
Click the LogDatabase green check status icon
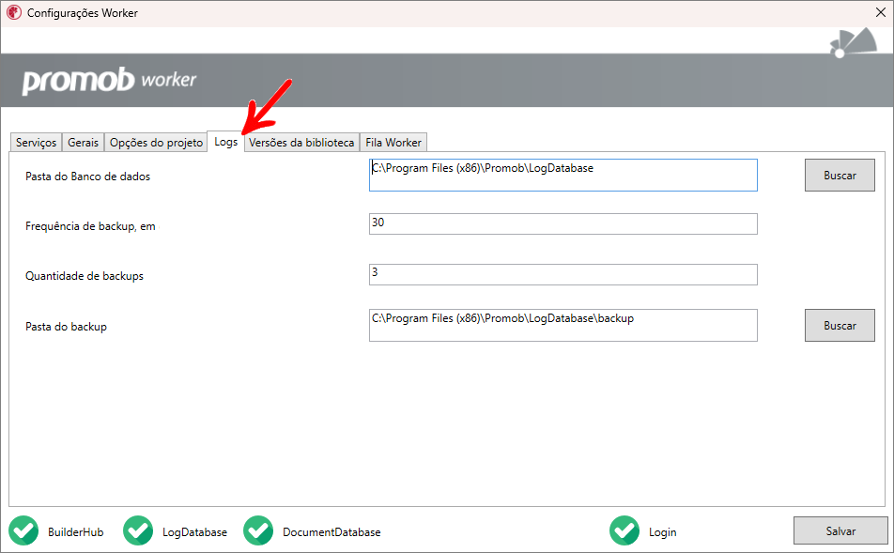[138, 530]
